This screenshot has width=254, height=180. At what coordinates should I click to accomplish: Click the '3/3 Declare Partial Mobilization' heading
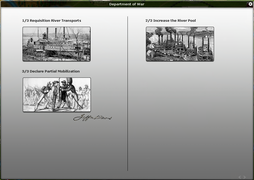(51, 71)
